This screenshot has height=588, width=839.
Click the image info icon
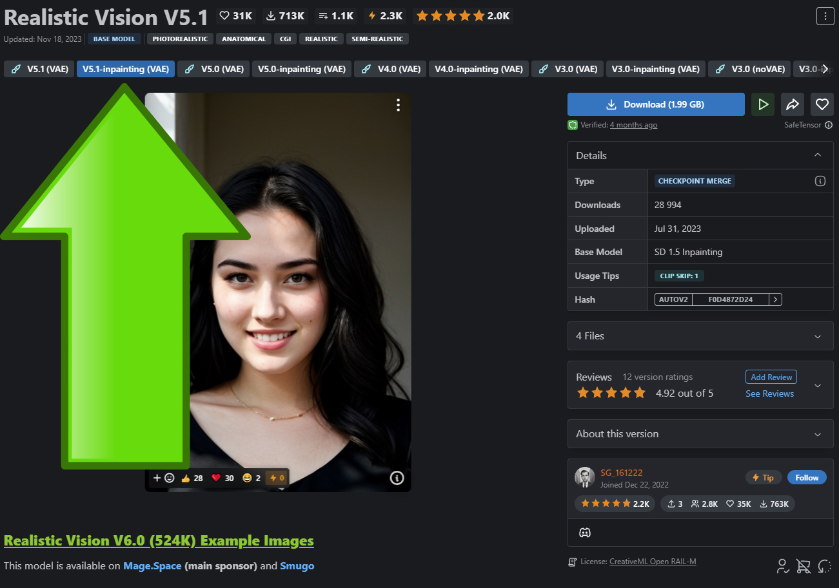tap(397, 478)
